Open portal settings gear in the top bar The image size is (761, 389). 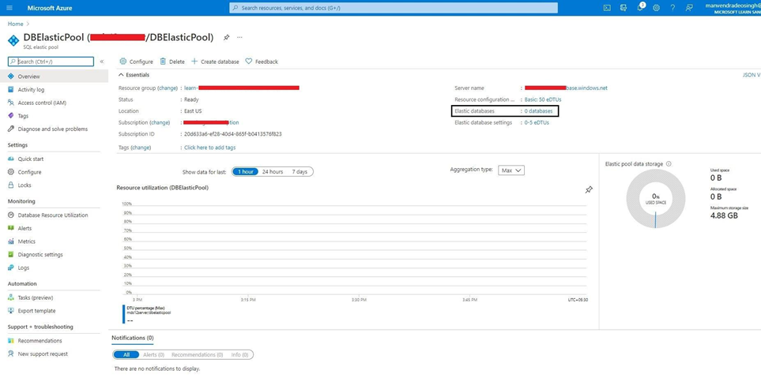coord(656,8)
